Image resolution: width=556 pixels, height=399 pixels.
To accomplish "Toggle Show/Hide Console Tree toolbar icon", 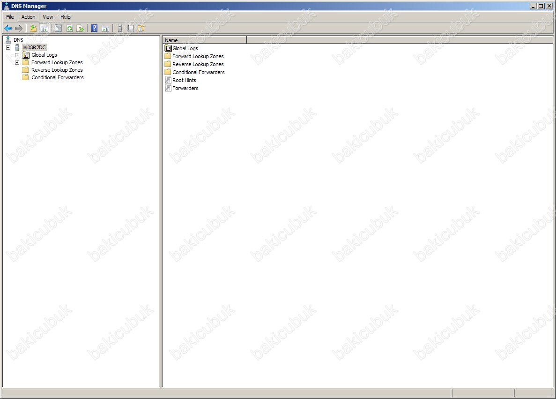I will pyautogui.click(x=44, y=29).
